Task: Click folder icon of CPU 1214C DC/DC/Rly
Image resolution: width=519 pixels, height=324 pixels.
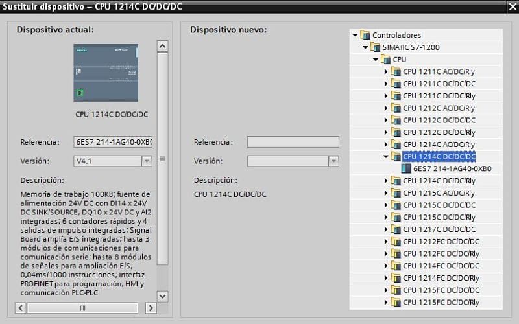Action: coord(396,181)
